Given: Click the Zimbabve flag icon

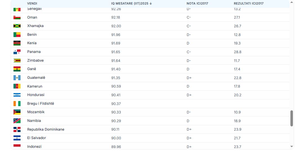Looking at the screenshot, I should pos(17,61).
